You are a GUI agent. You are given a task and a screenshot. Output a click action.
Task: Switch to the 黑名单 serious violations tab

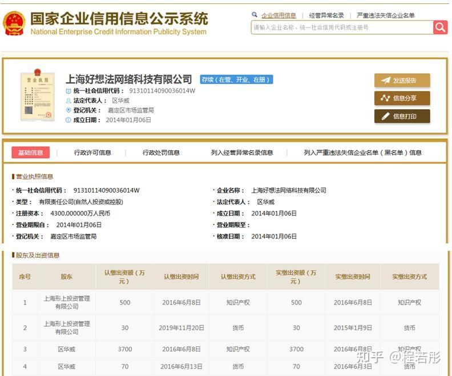[362, 153]
